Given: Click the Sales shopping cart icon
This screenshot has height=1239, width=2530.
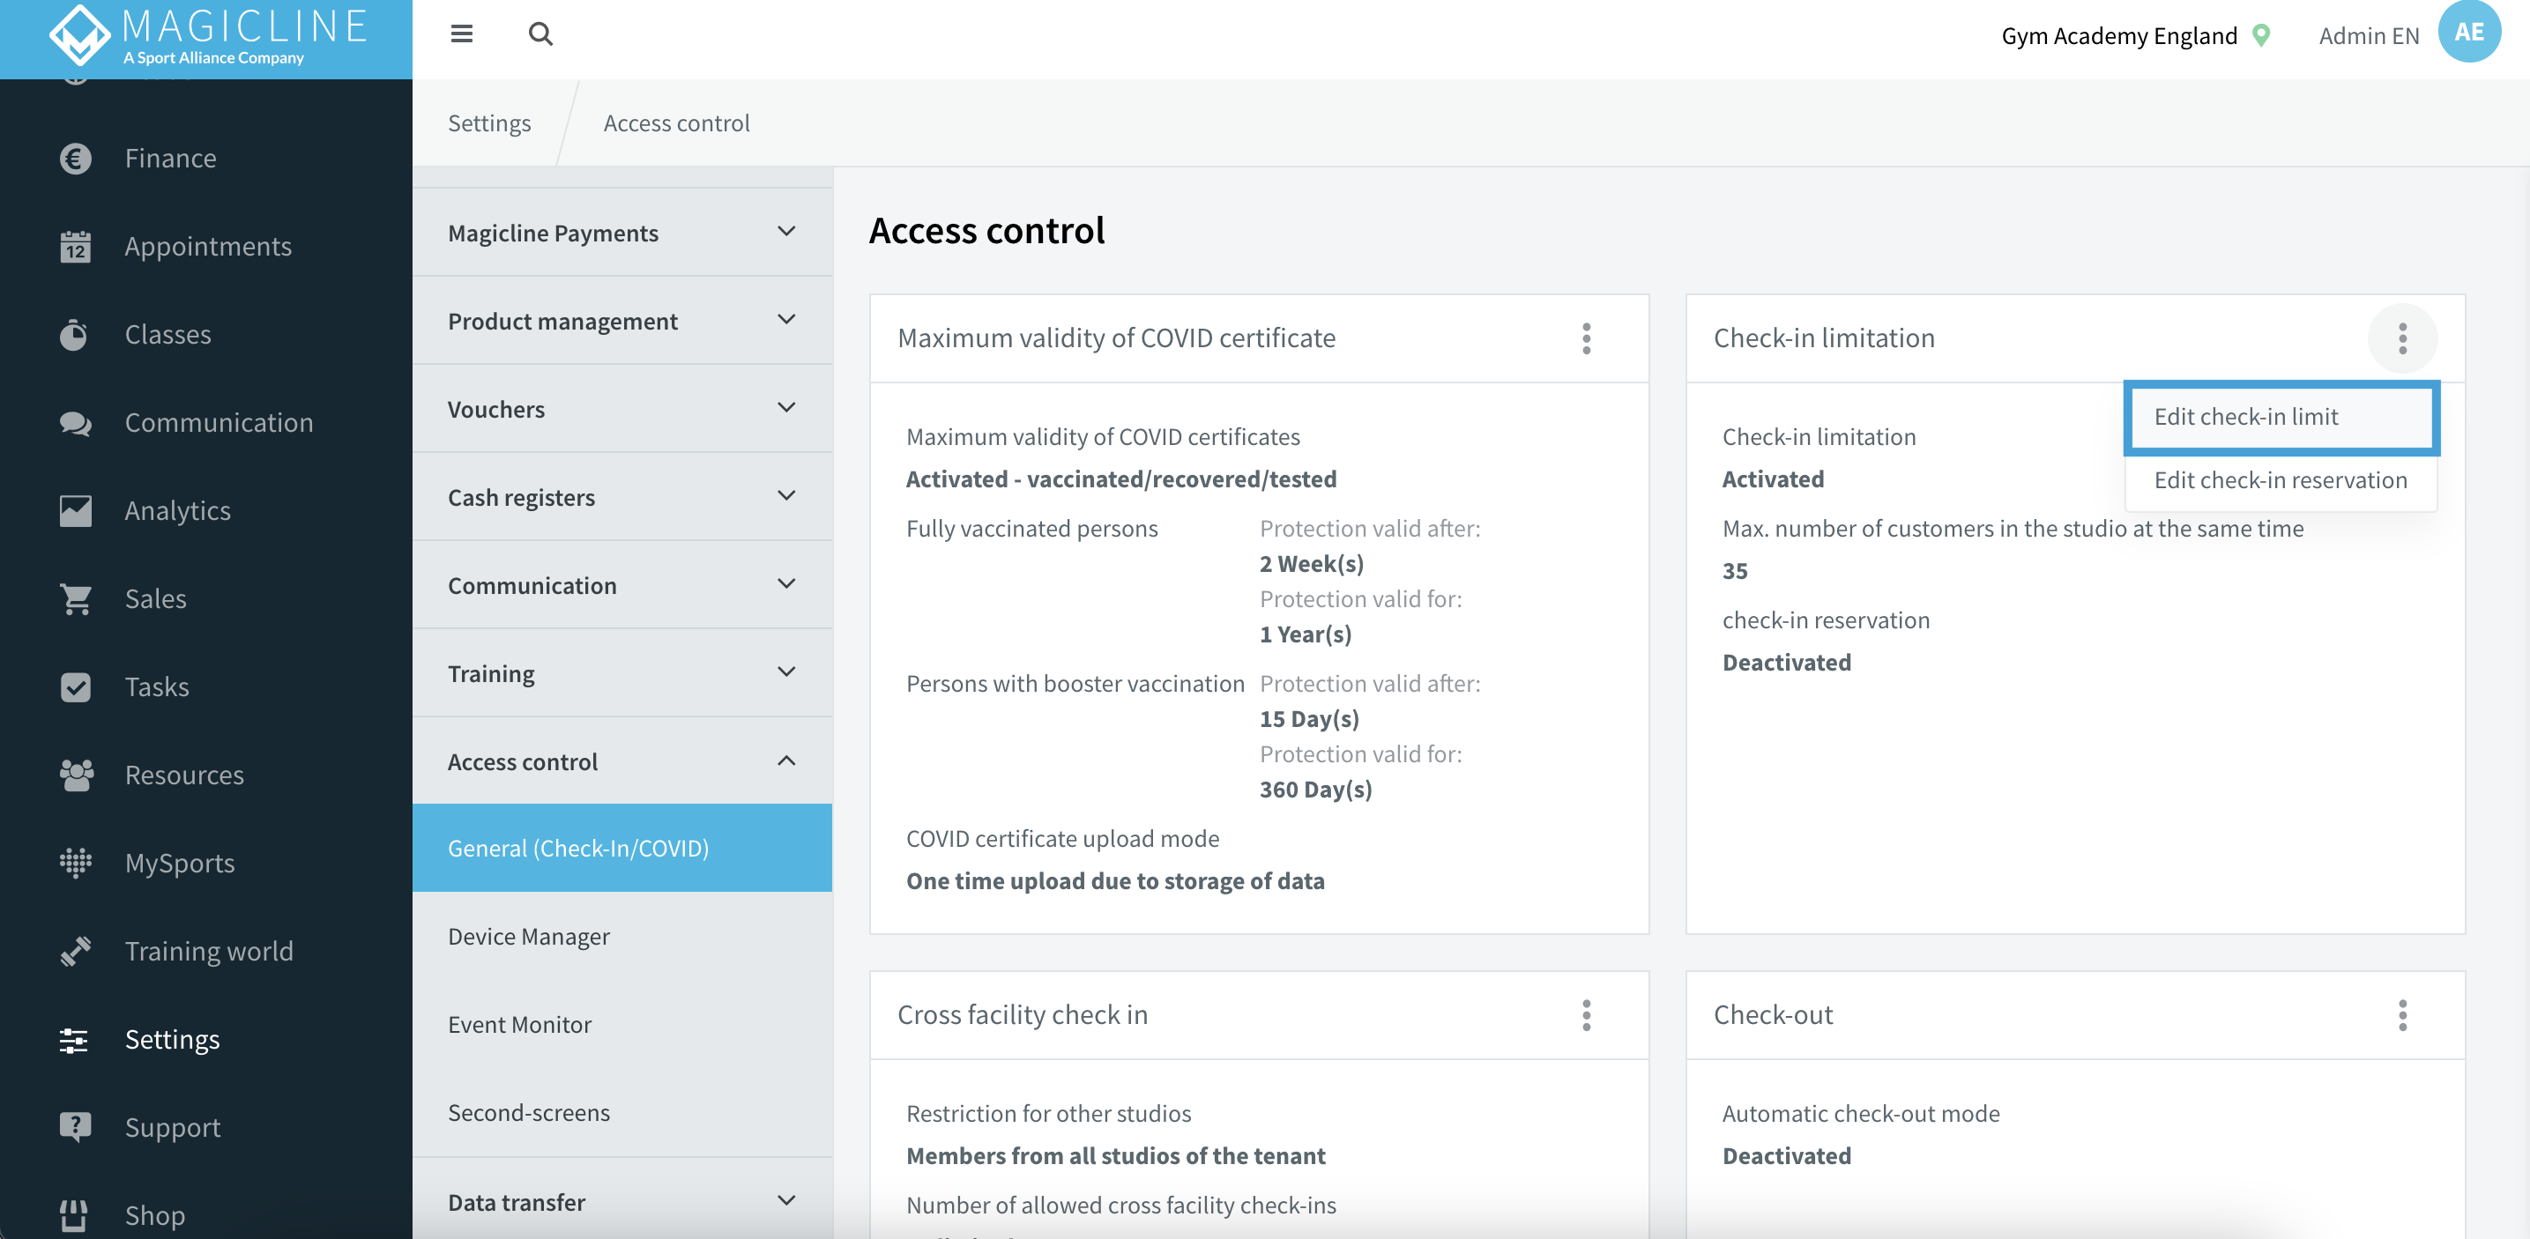Looking at the screenshot, I should tap(76, 599).
